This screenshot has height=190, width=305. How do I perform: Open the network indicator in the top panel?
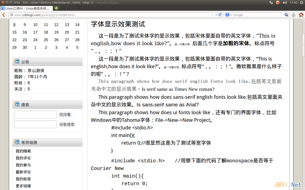[271, 3]
